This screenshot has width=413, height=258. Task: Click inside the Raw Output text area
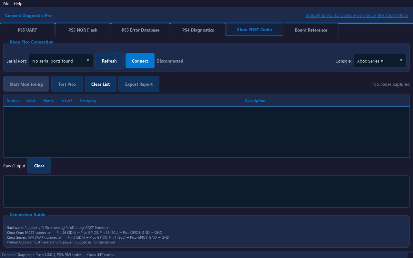click(206, 192)
